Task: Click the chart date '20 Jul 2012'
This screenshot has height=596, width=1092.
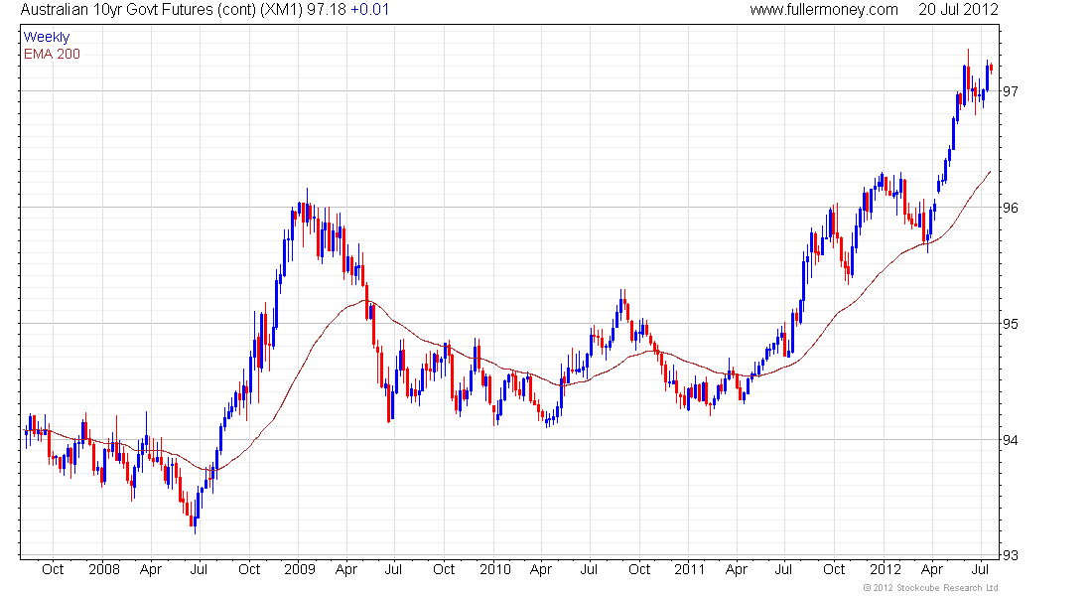Action: (958, 10)
